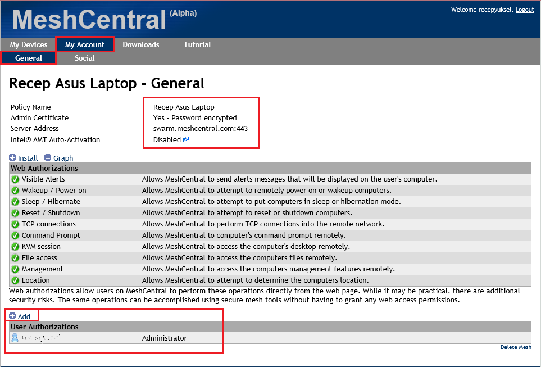
Task: Click Welcome recepyuksel greeting text
Action: (x=482, y=10)
